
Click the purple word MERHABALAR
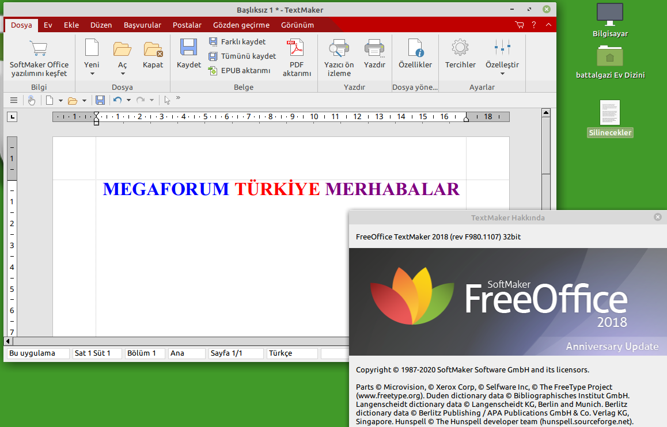point(392,189)
